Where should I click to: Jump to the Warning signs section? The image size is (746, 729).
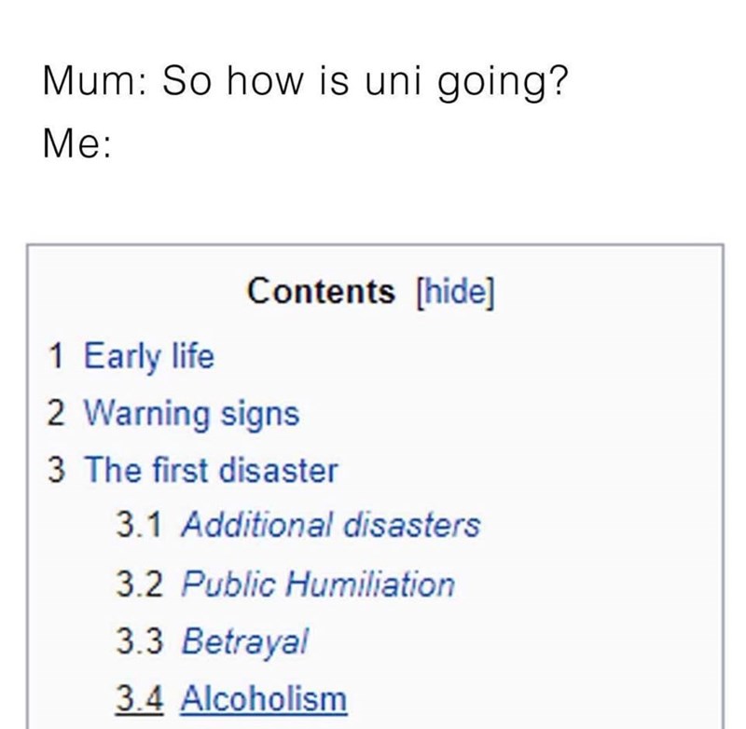pyautogui.click(x=193, y=413)
